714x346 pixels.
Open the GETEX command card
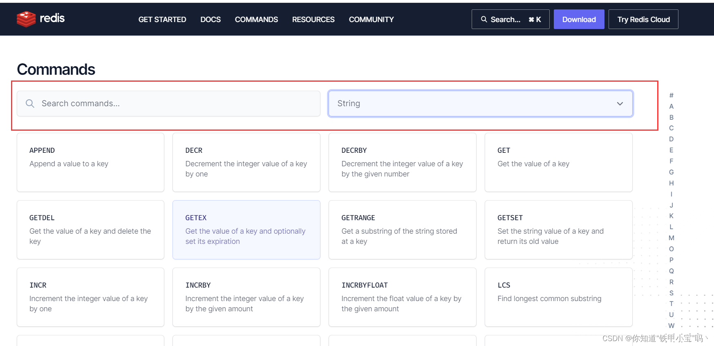pos(246,230)
